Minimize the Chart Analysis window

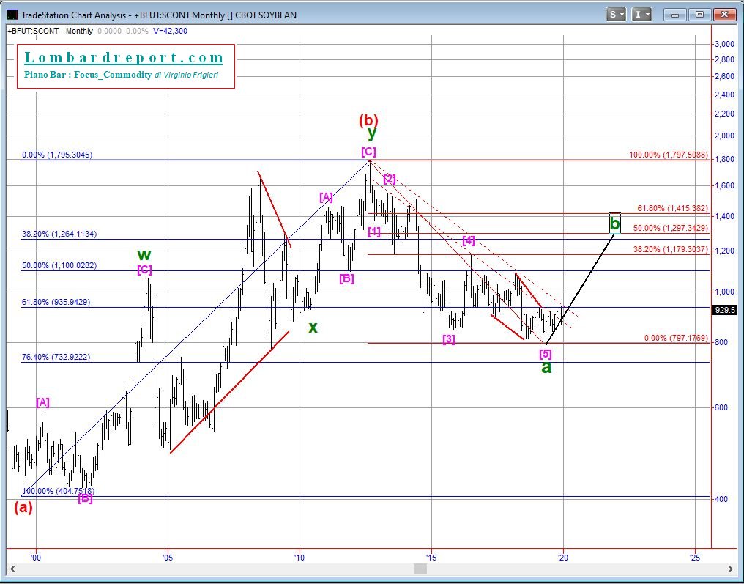coord(676,15)
